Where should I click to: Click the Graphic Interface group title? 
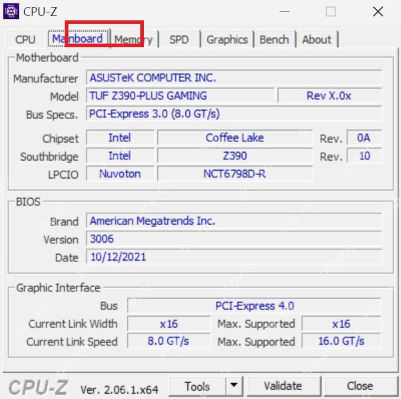[58, 288]
